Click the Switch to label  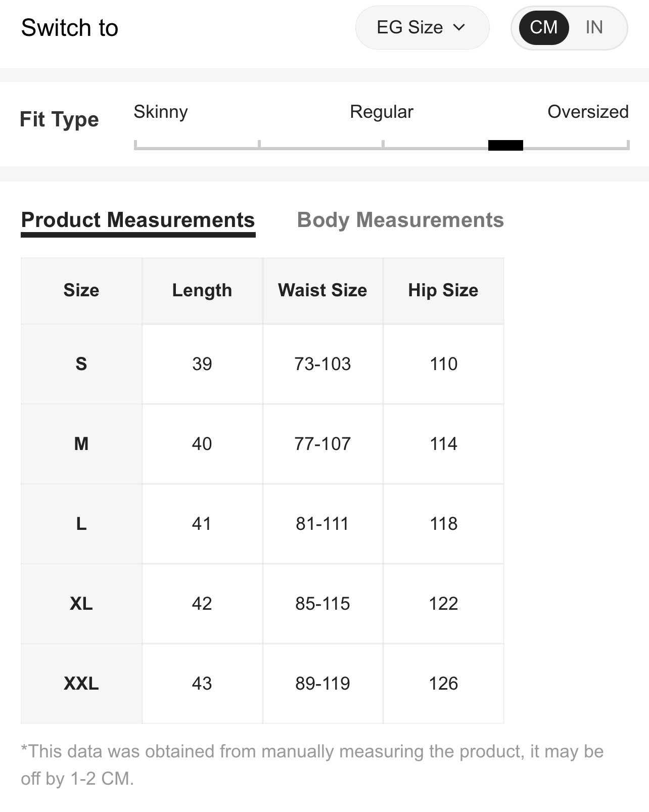point(70,28)
